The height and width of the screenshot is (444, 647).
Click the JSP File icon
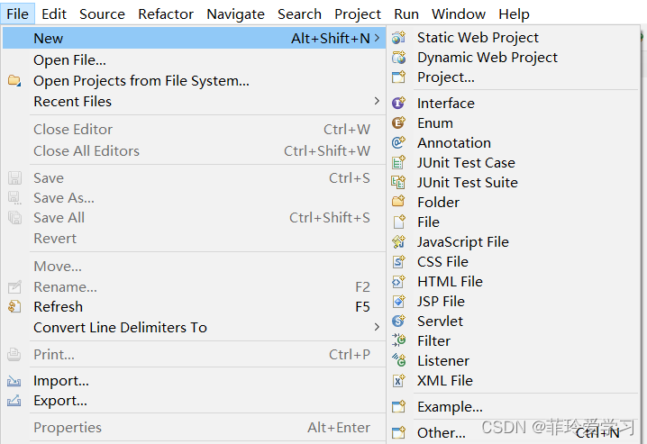click(398, 301)
